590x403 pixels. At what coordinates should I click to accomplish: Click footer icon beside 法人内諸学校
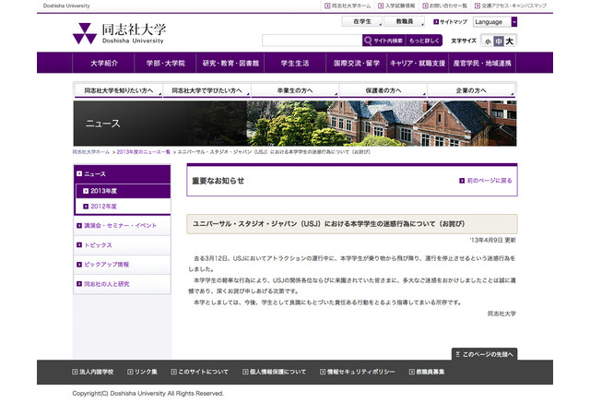tap(75, 372)
